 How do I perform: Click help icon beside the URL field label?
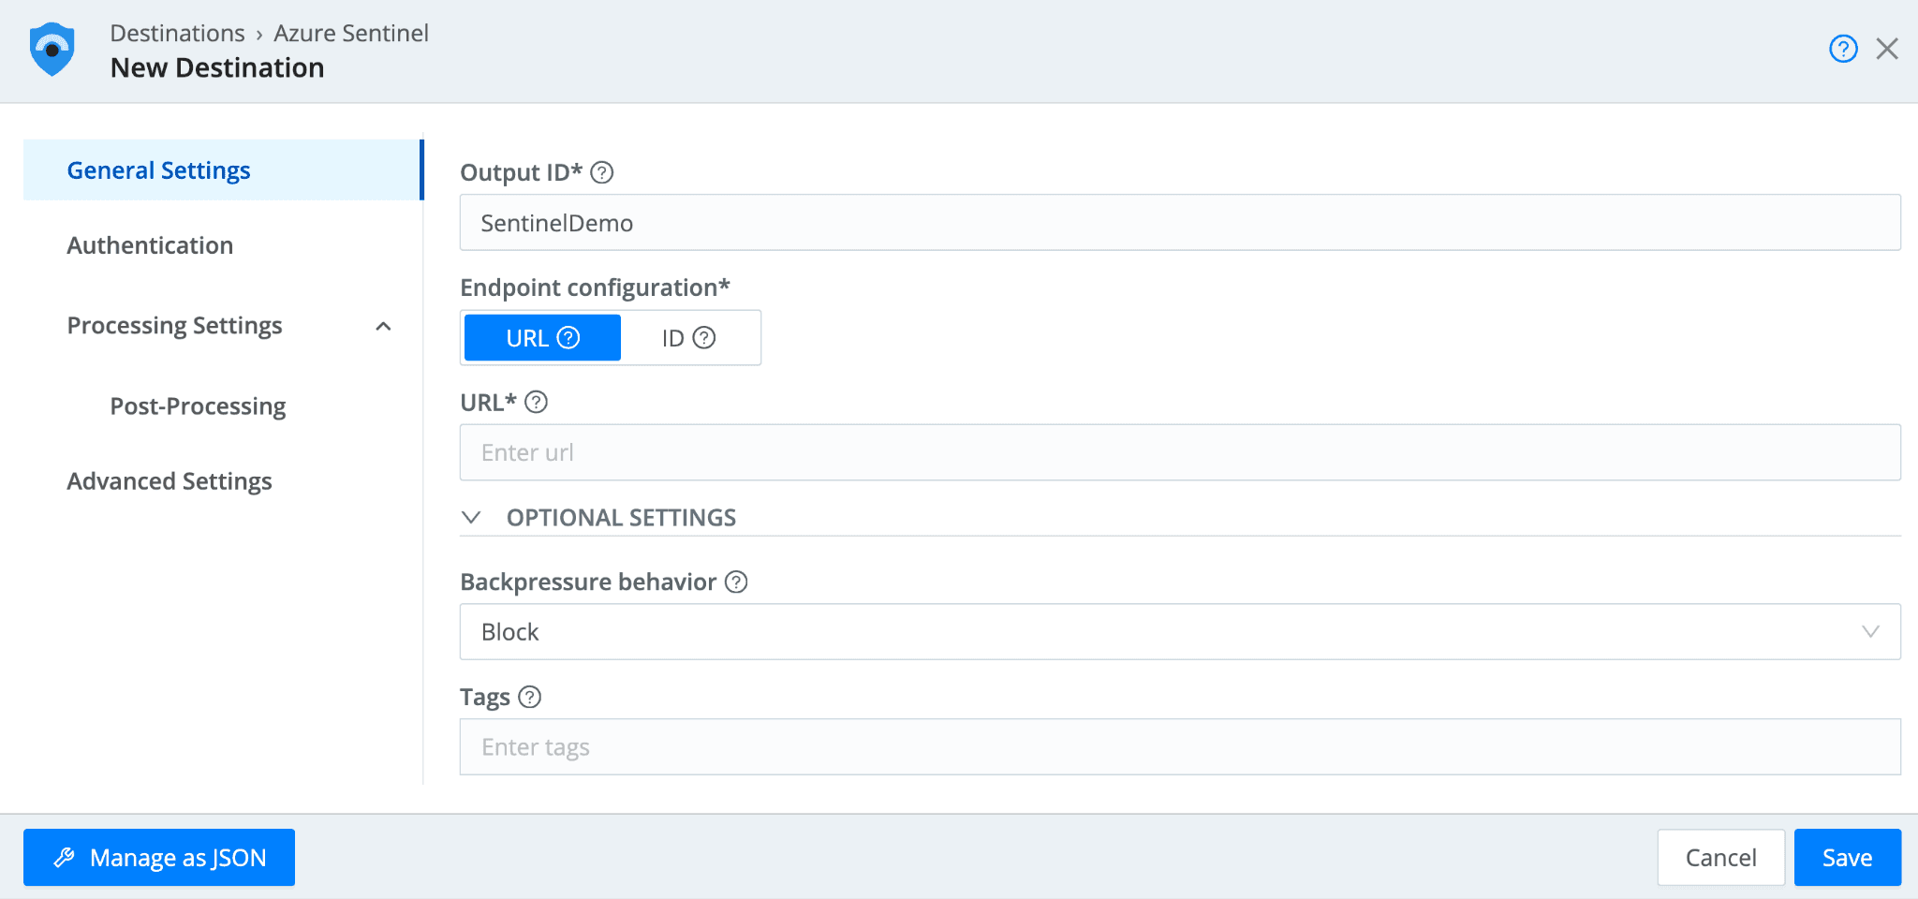[536, 403]
